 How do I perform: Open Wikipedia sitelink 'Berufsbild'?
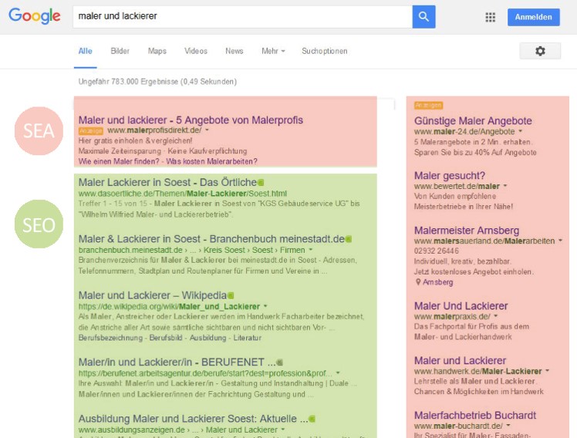166,338
